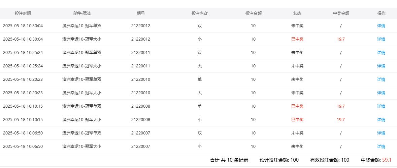
Task: Click the 投注内容 column header
Action: (x=200, y=14)
